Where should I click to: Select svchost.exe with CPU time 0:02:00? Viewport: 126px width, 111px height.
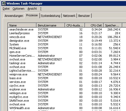tap(65, 59)
